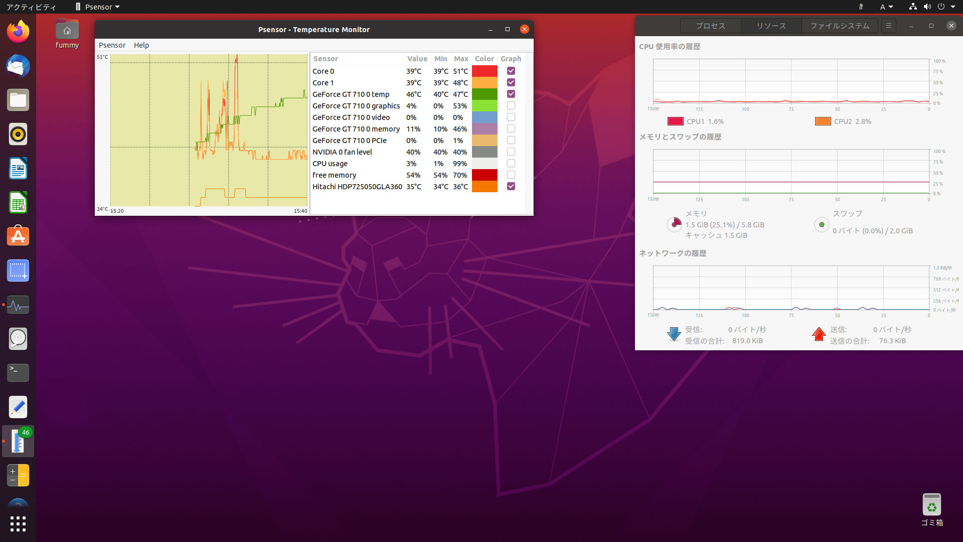Image resolution: width=963 pixels, height=542 pixels.
Task: Switch to プロセス tab
Action: 710,26
